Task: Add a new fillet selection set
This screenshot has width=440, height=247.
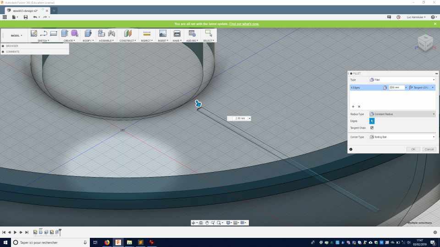Action: pyautogui.click(x=353, y=107)
